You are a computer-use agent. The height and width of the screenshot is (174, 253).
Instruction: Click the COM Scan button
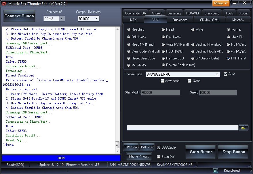[x=131, y=147]
